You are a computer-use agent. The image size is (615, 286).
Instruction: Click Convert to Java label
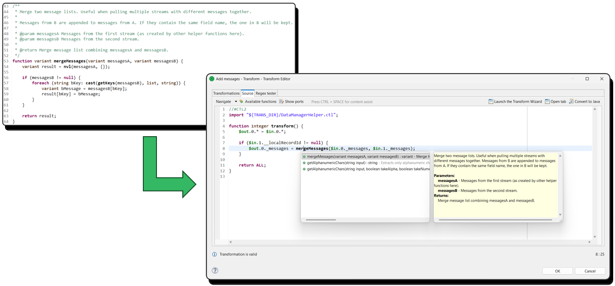click(x=587, y=102)
